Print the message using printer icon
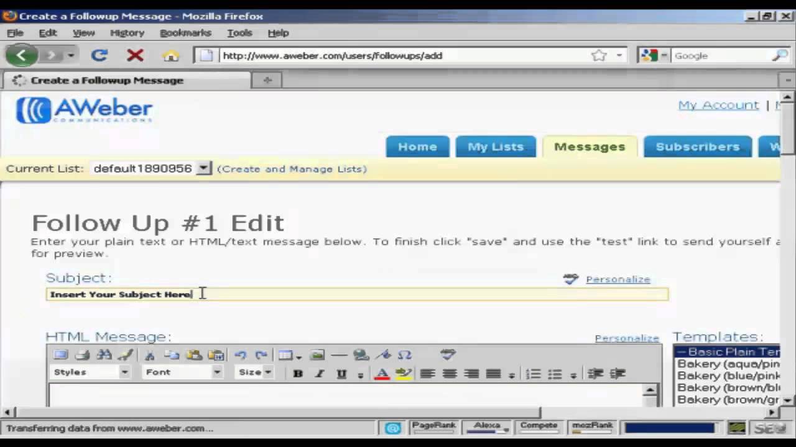 pos(82,354)
